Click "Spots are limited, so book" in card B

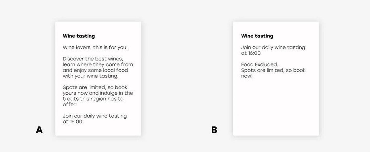point(273,70)
